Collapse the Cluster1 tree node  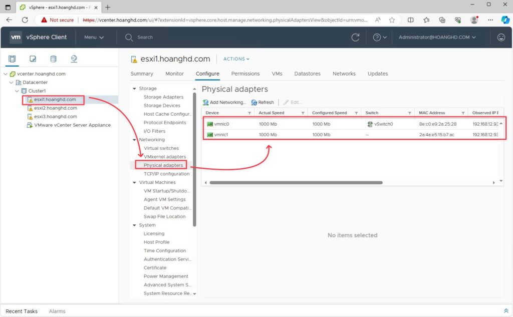(x=17, y=91)
